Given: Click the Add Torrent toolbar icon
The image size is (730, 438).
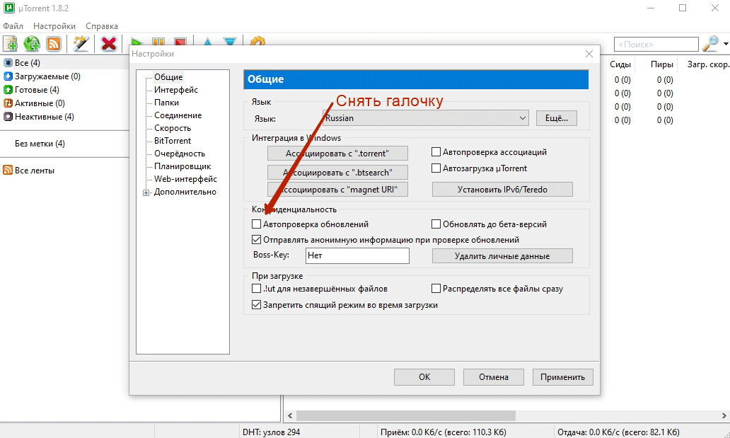Looking at the screenshot, I should pos(10,44).
